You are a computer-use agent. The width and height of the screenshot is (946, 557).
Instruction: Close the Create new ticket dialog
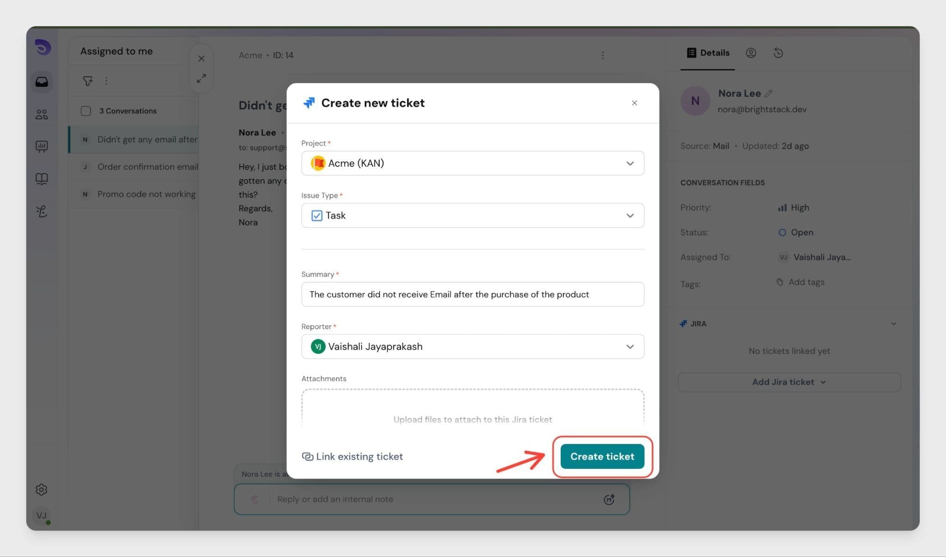coord(634,103)
